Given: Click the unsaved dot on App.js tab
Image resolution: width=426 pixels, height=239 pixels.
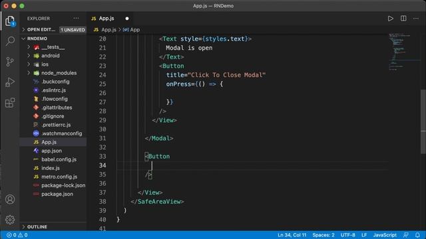Looking at the screenshot, I should (x=127, y=19).
